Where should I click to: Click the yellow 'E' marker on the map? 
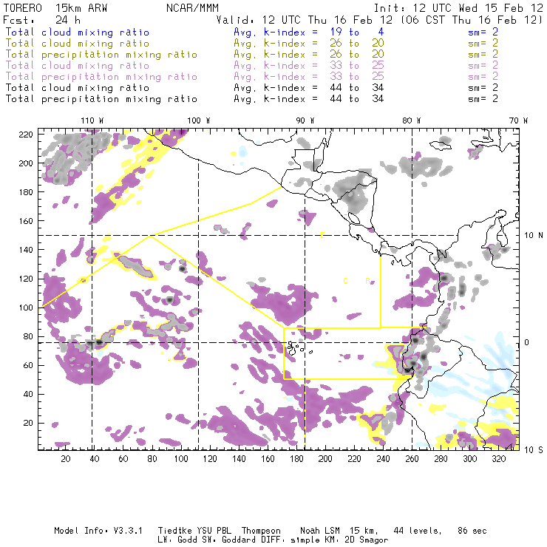323,235
